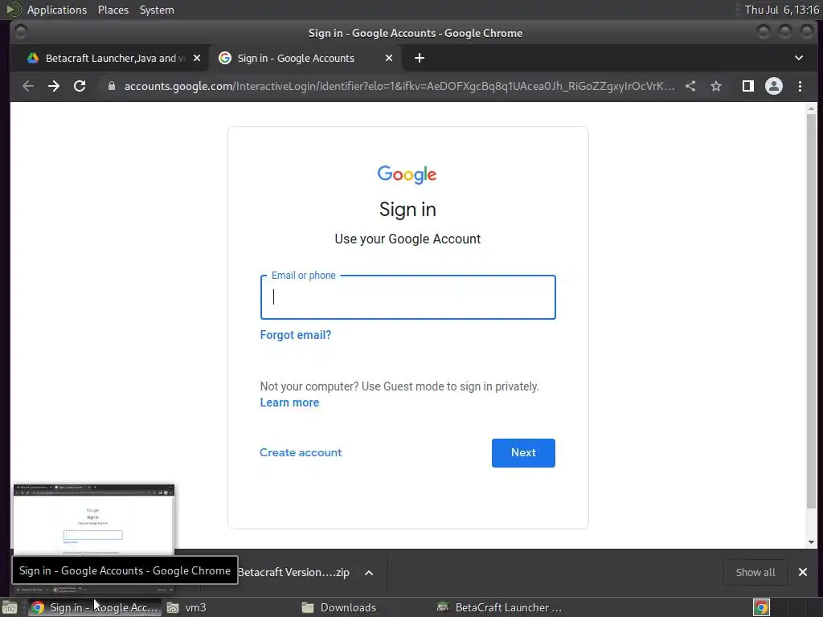Image resolution: width=823 pixels, height=617 pixels.
Task: Click the scrollbar down arrow
Action: click(812, 542)
